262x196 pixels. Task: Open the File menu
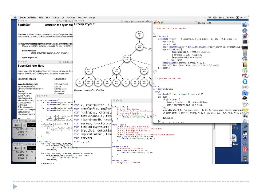[41, 17]
